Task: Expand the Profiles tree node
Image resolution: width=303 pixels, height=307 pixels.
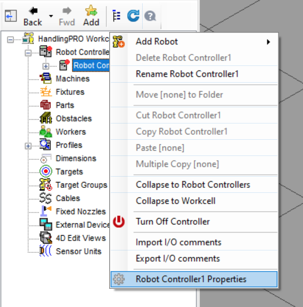Action: [28, 146]
